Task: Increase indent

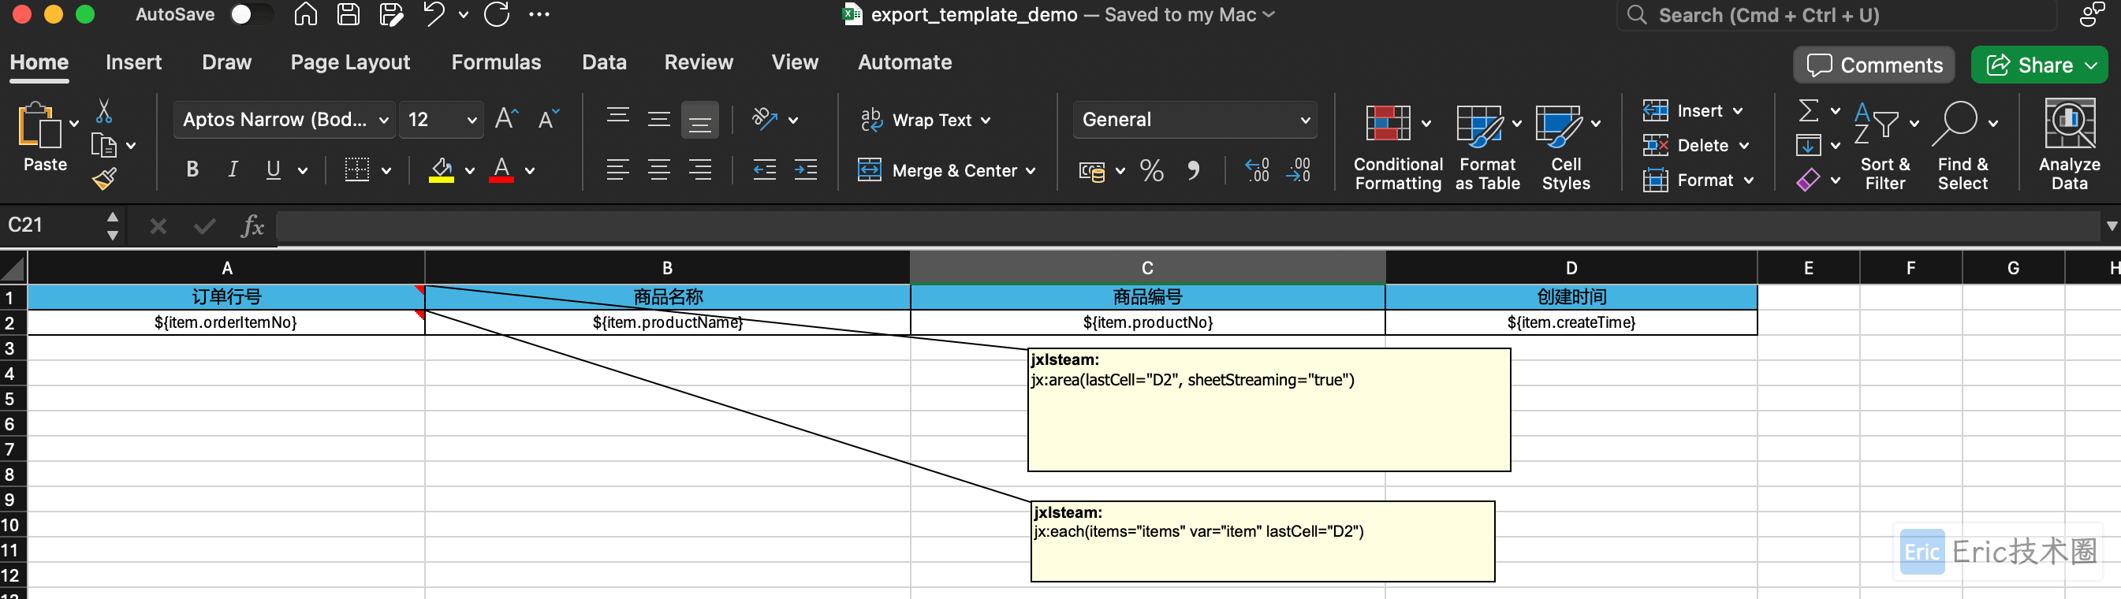Action: tap(805, 170)
